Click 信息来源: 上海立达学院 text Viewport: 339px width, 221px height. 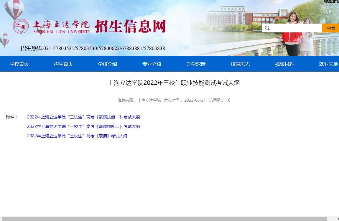point(139,100)
